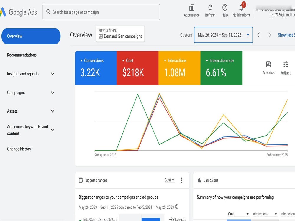Click the Custom date label

point(186,35)
